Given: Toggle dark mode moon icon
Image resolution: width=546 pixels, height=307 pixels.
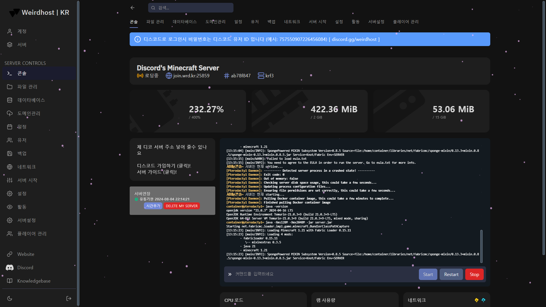Looking at the screenshot, I should click(x=10, y=298).
